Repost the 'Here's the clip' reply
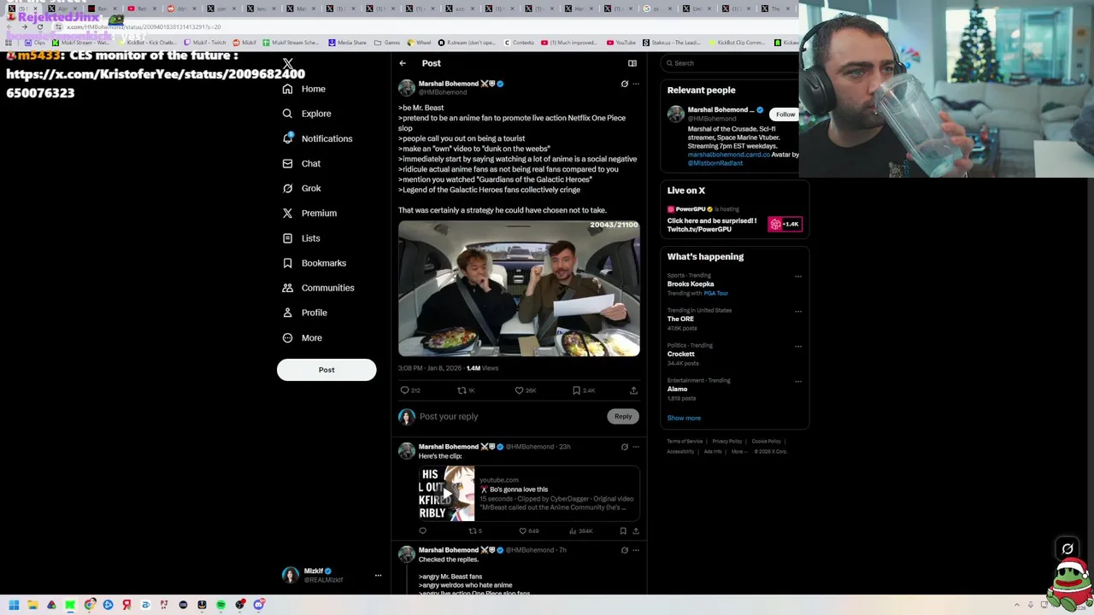 click(472, 531)
